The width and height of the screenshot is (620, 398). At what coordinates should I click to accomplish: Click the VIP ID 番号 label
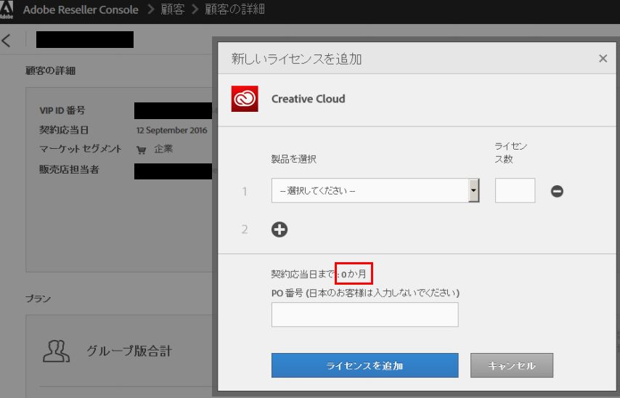pos(62,110)
